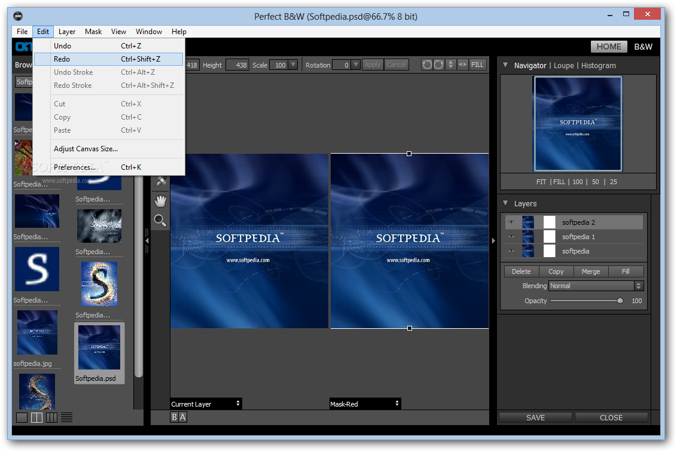
Task: Click the Rotation value field
Action: coord(341,65)
